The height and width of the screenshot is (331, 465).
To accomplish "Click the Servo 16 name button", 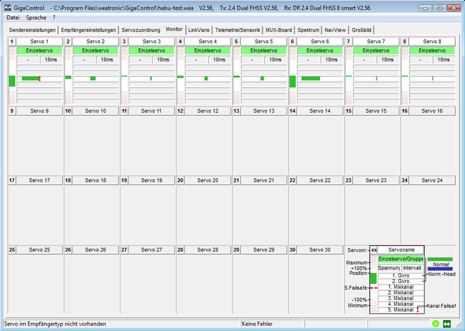I will pos(432,111).
